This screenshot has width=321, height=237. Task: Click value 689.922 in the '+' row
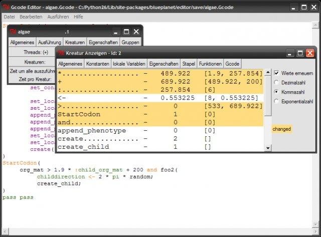tap(176, 82)
